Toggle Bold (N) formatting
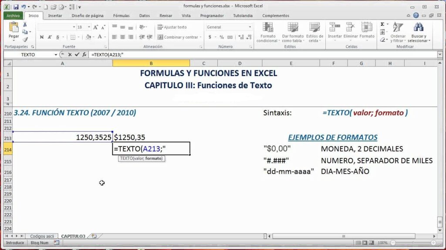The height and width of the screenshot is (250, 446). click(x=42, y=37)
